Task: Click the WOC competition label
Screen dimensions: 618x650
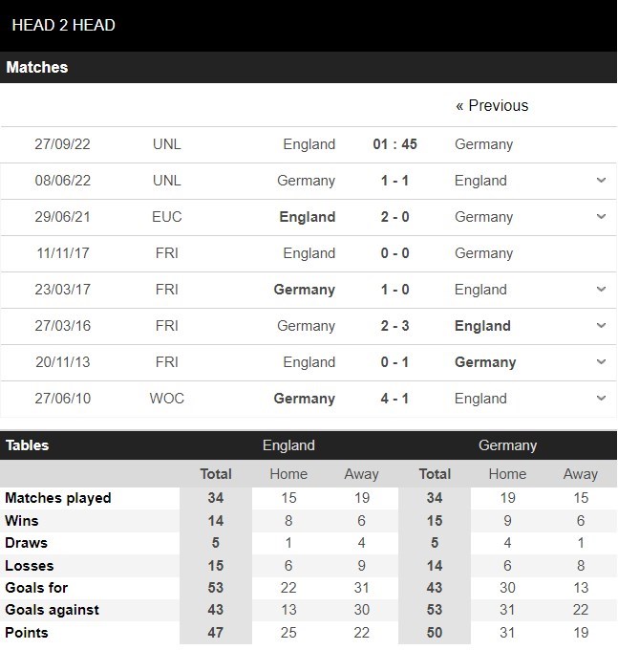Action: [166, 399]
